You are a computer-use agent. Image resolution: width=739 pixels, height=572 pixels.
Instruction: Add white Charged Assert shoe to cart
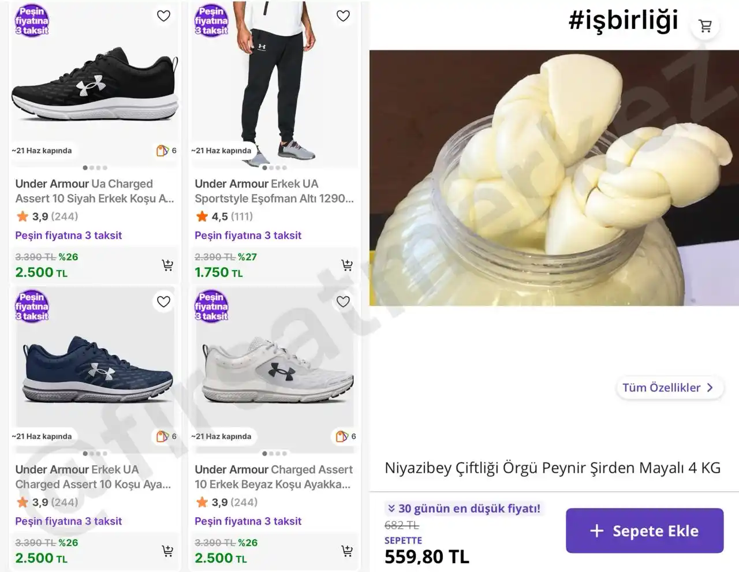click(x=347, y=551)
